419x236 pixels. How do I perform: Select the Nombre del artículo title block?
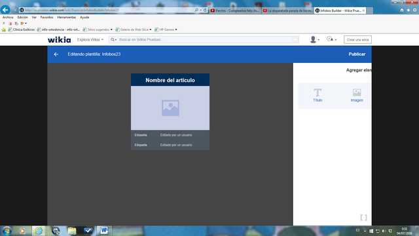click(x=170, y=80)
